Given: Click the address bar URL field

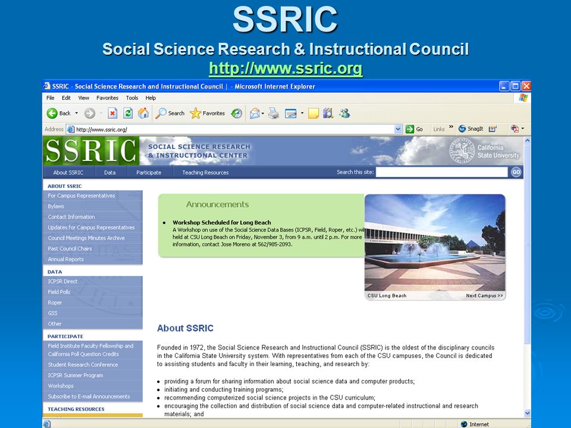Looking at the screenshot, I should pyautogui.click(x=234, y=129).
